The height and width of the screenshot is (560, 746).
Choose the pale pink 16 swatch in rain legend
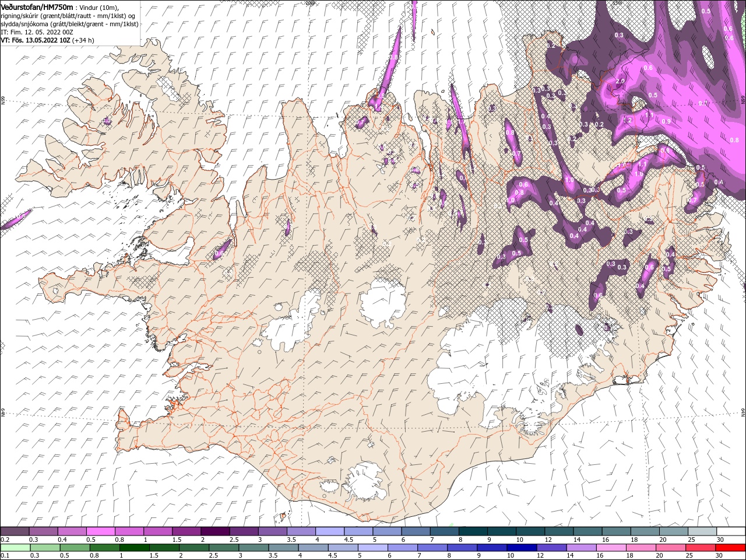coord(611,548)
